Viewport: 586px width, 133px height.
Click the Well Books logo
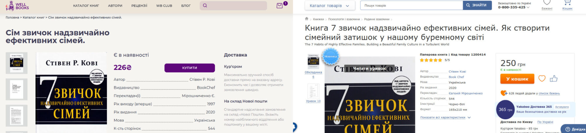click(17, 6)
